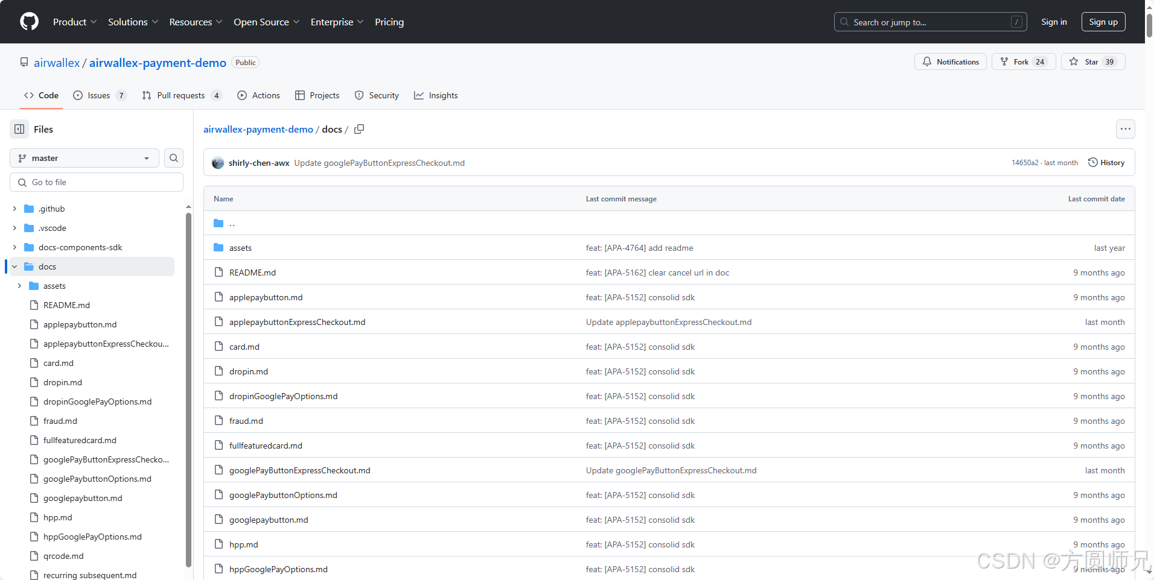Select hppGooglePayOptions.md in file tree

pyautogui.click(x=92, y=537)
